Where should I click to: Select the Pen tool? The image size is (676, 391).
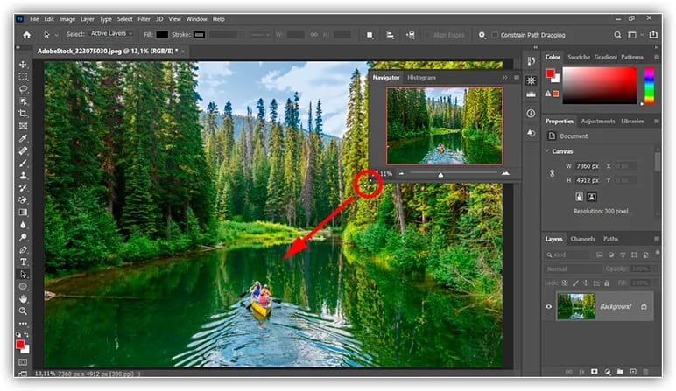(24, 250)
